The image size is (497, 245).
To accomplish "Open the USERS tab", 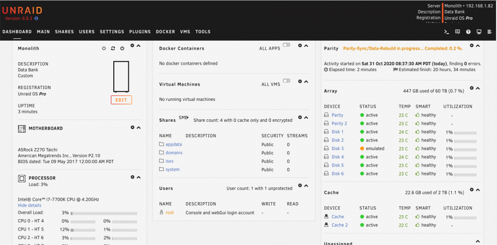I will (x=87, y=32).
